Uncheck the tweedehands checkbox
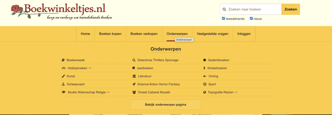The width and height of the screenshot is (332, 115). tap(223, 19)
